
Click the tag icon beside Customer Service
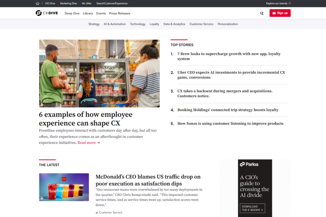(97, 213)
